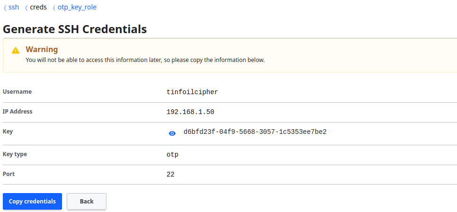Select the creds breadcrumb item
457x212 pixels.
tap(38, 7)
